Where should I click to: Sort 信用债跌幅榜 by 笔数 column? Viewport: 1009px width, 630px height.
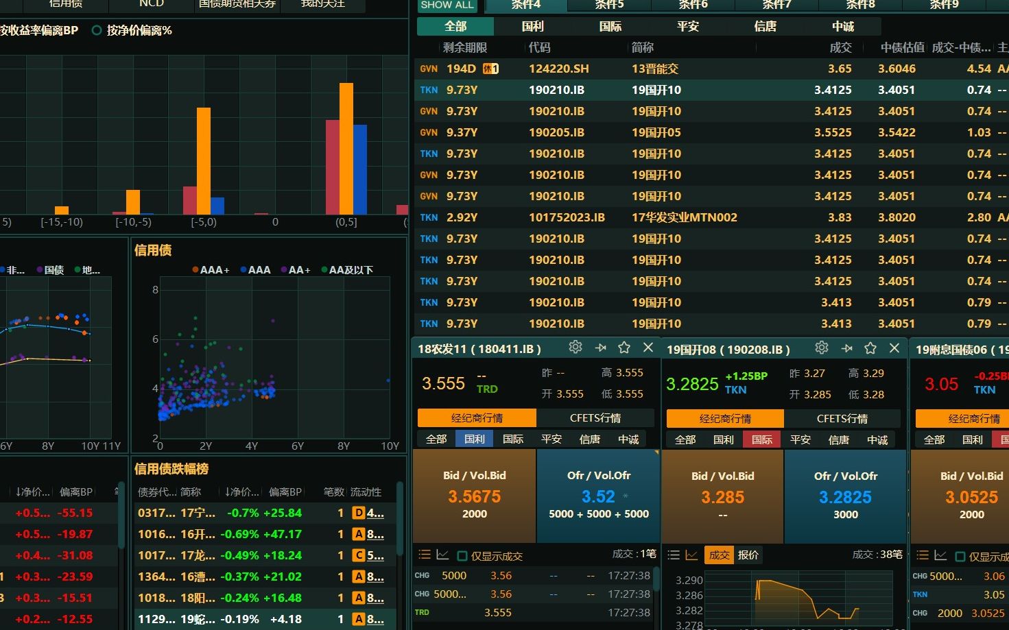[333, 492]
